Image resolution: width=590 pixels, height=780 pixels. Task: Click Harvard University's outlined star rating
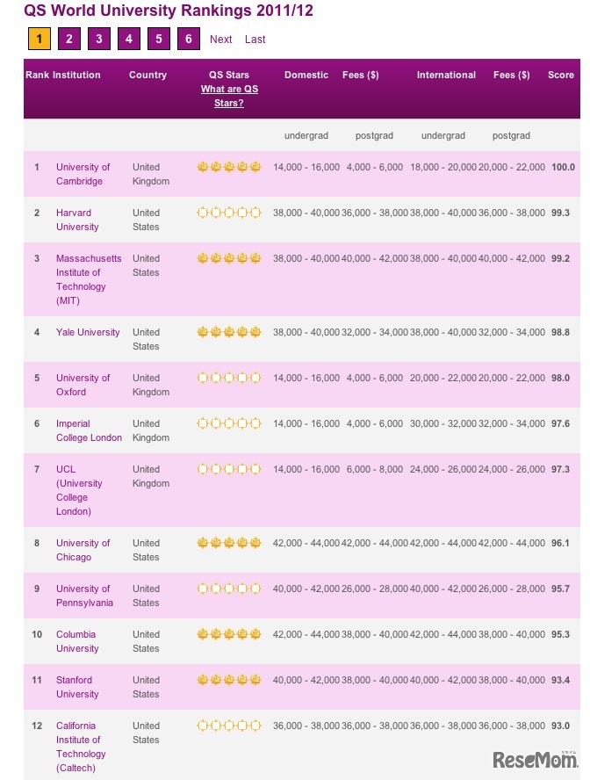[227, 212]
